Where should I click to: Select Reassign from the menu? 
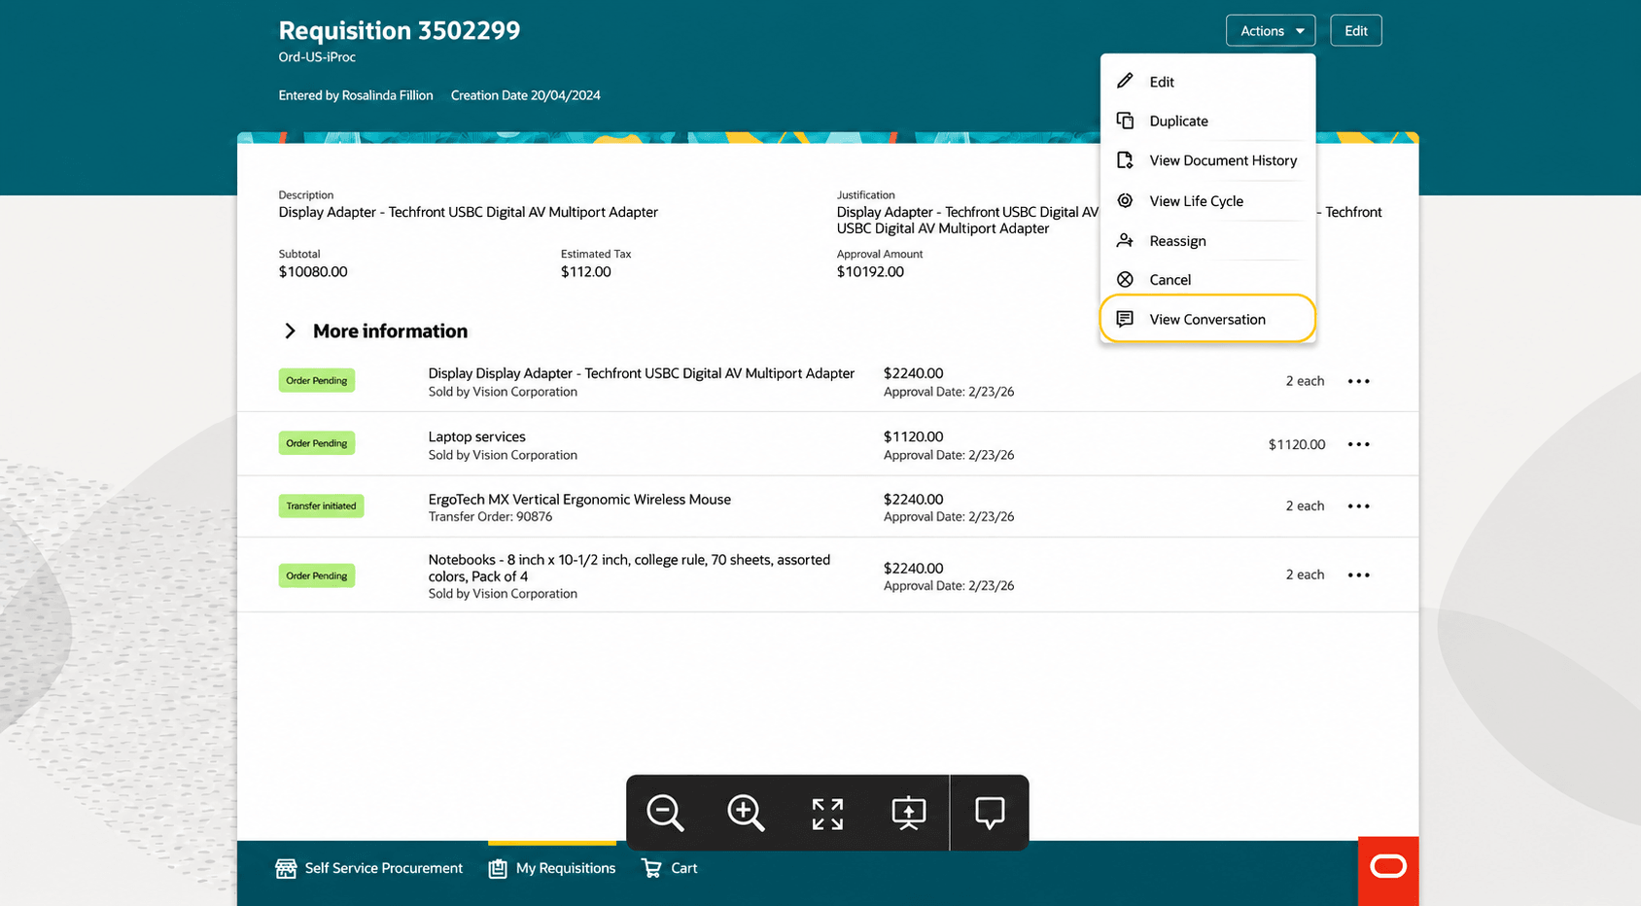1207,241
